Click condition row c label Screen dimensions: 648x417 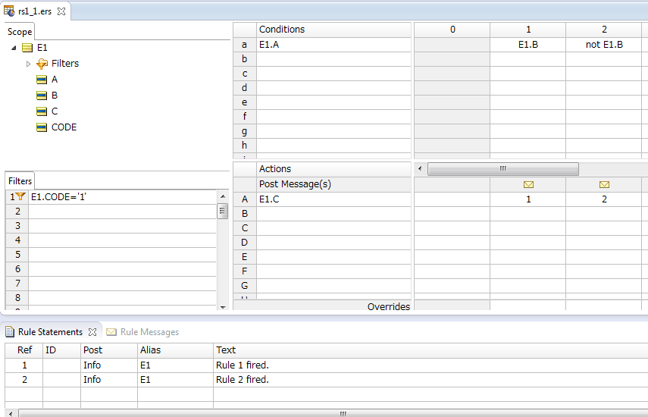pos(245,74)
